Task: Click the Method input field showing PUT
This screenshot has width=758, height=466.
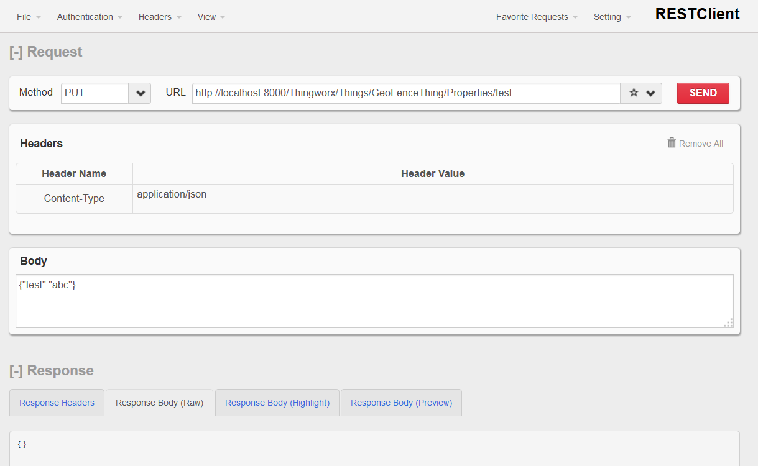Action: [x=95, y=93]
